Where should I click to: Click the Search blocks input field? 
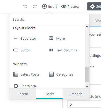(x=49, y=19)
